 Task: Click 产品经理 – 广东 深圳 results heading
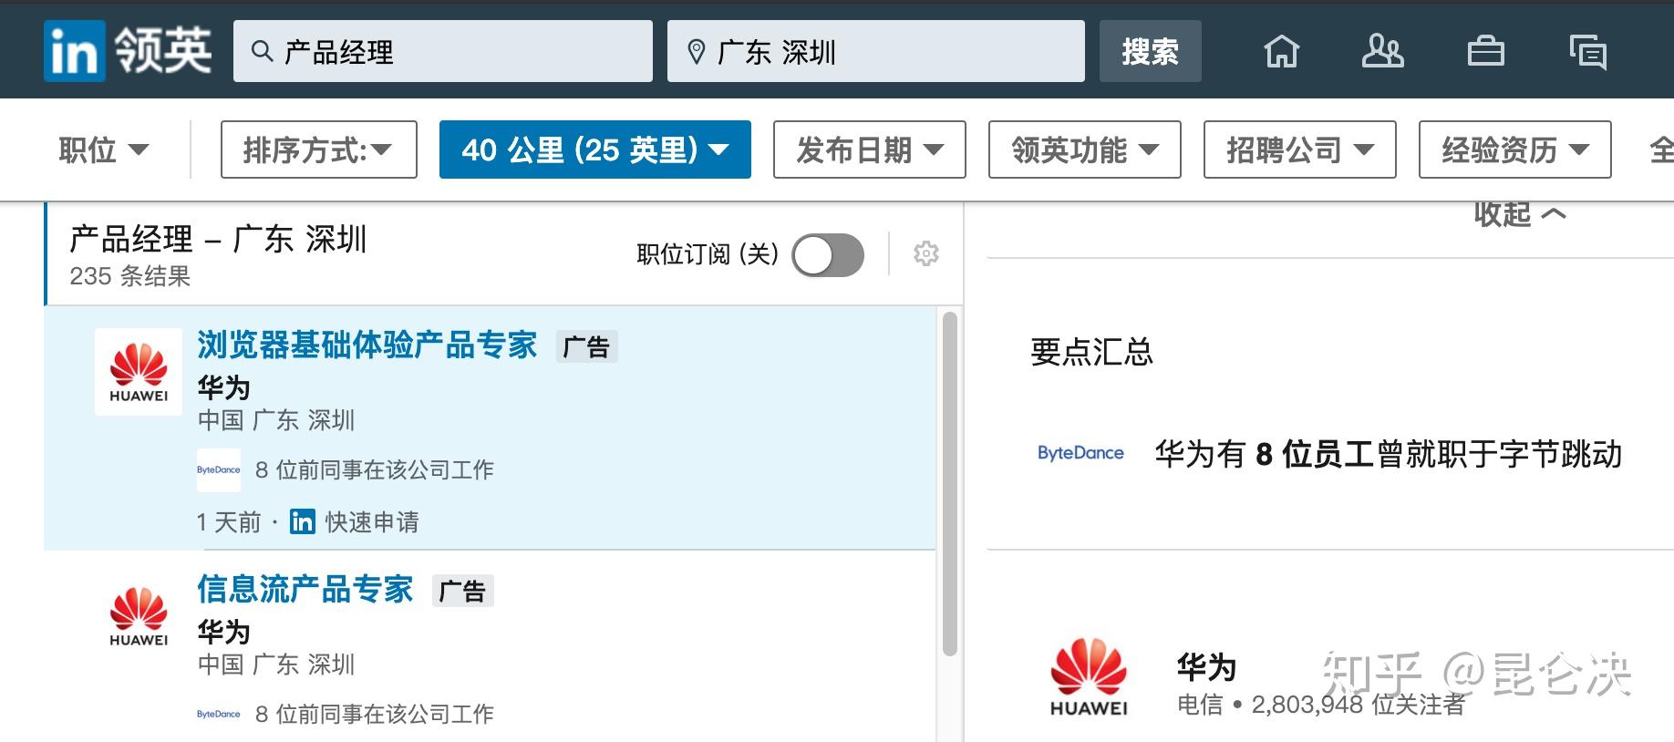[x=218, y=239]
